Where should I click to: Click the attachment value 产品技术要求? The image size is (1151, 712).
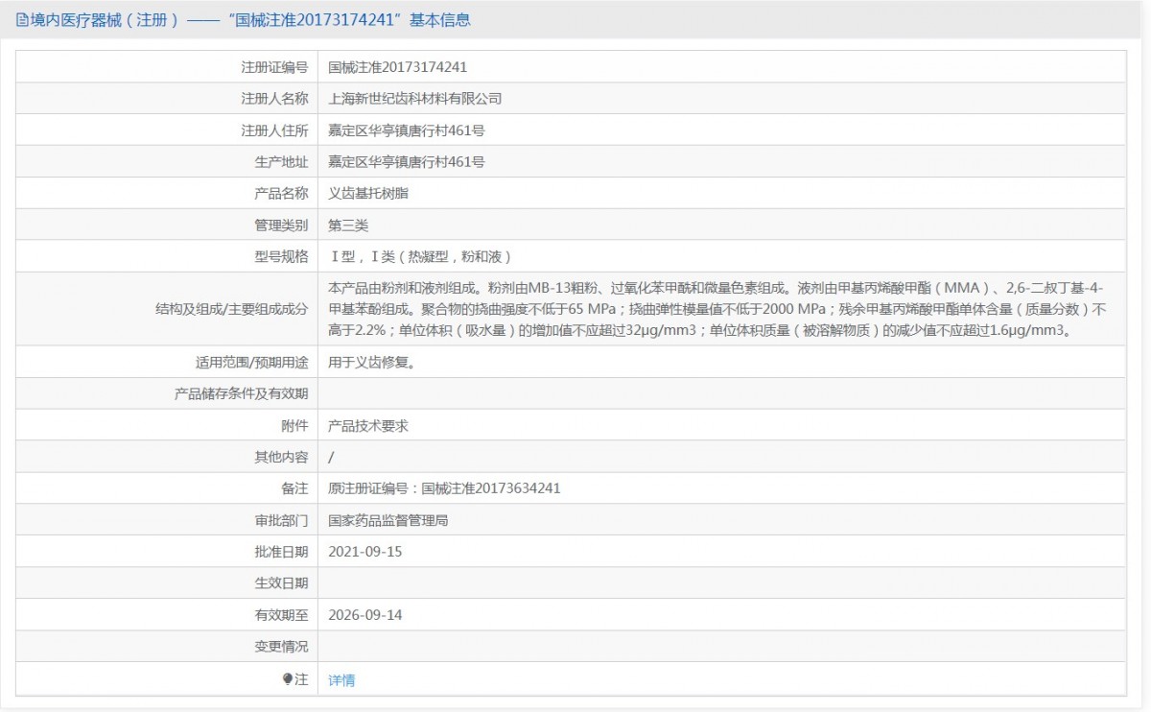368,426
